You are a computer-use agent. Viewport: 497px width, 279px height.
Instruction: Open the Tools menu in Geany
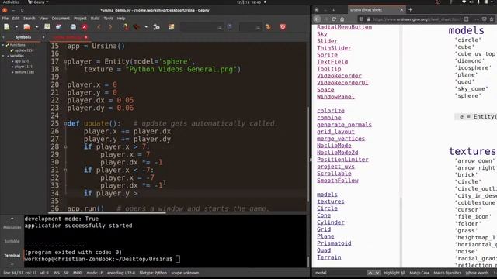109,19
